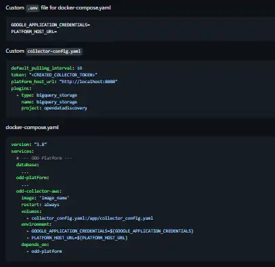The width and height of the screenshot is (275, 267).
Task: Click the 'services:' key line
Action: pyautogui.click(x=22, y=151)
